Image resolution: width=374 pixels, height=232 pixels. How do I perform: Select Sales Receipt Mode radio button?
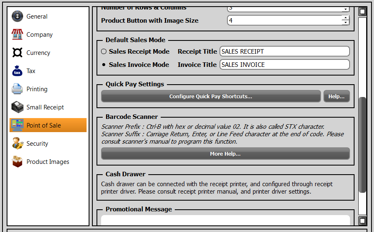(104, 52)
